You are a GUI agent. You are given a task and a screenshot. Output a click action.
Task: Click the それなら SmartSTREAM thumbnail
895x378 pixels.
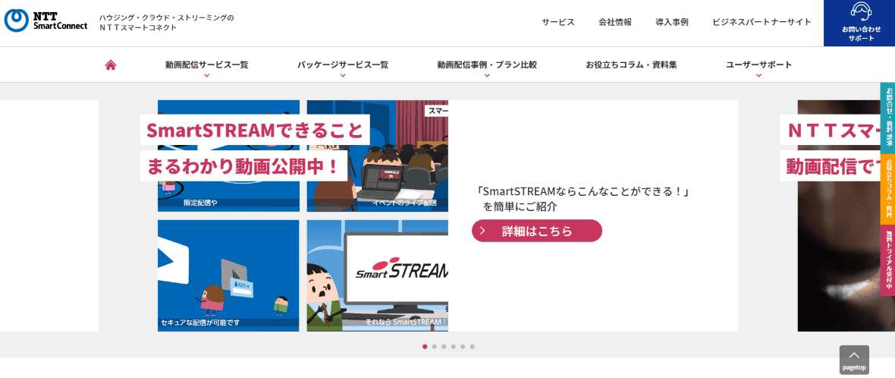377,276
